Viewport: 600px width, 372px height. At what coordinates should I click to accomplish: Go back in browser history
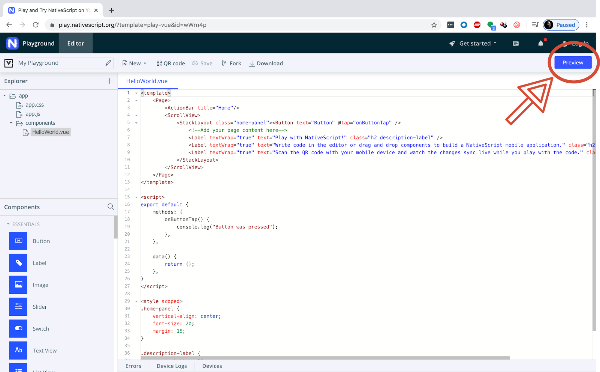click(x=9, y=25)
